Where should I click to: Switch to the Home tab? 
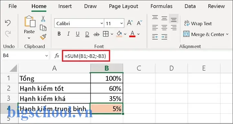tap(39, 6)
